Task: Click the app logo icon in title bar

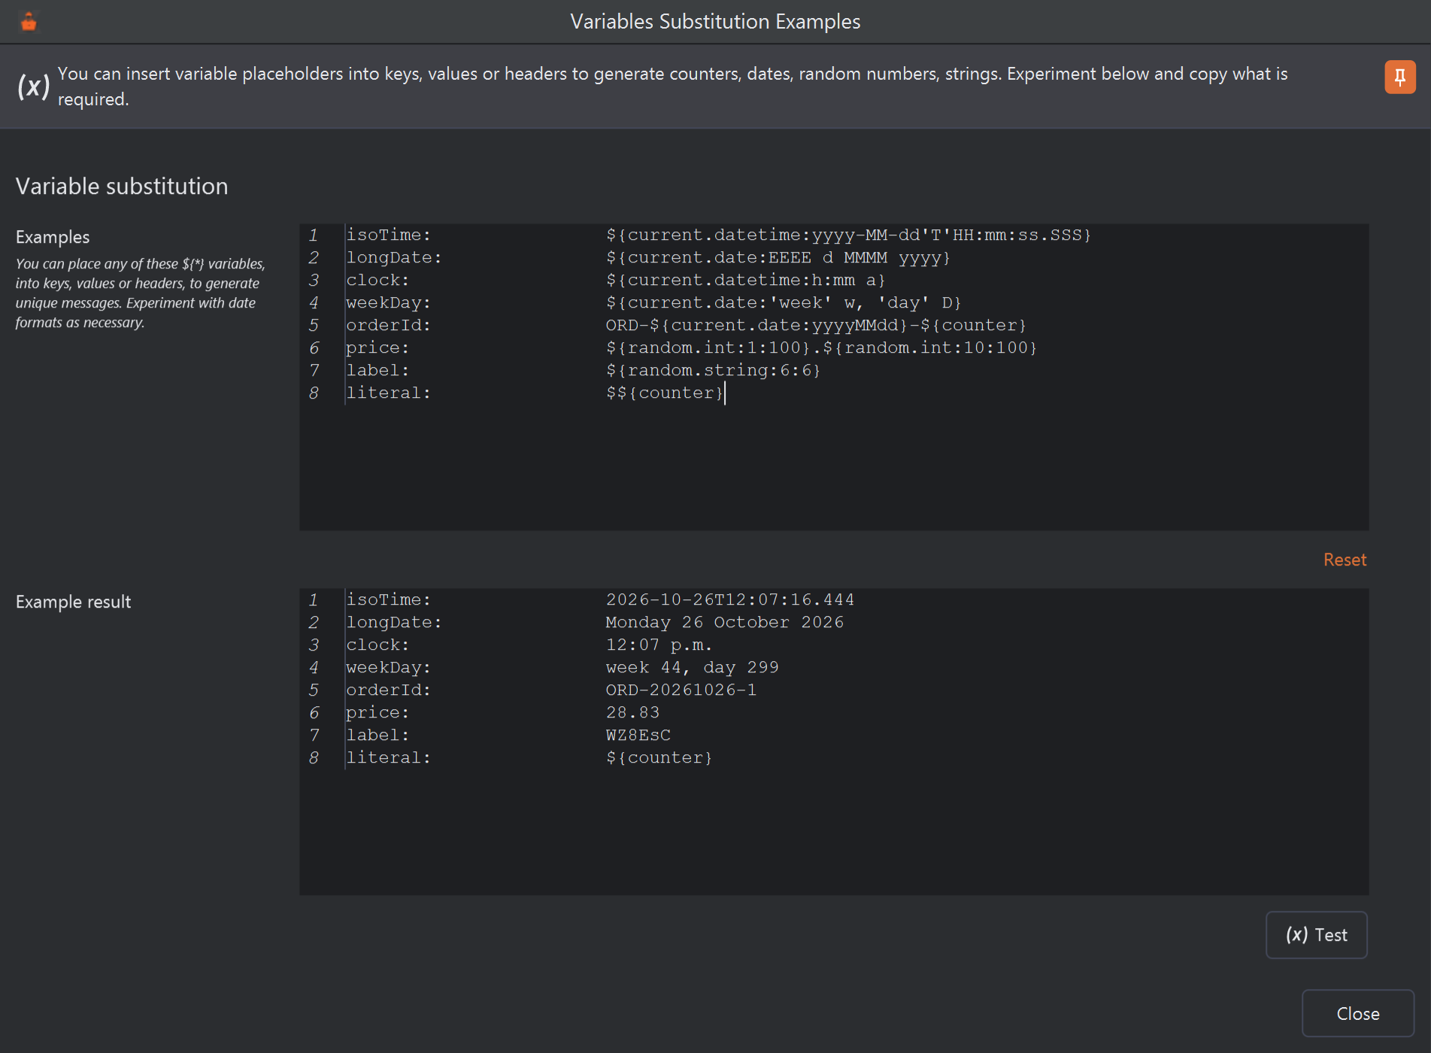Action: pos(29,22)
